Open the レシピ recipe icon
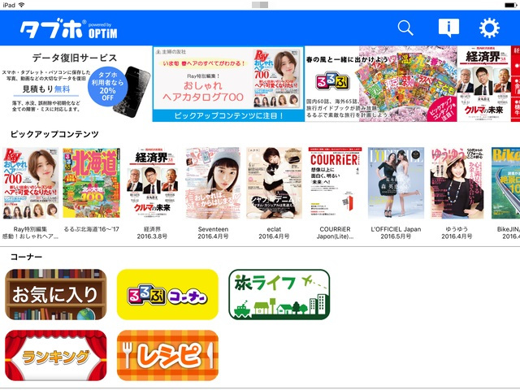The height and width of the screenshot is (390, 520). 167,355
